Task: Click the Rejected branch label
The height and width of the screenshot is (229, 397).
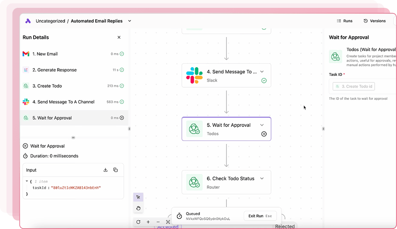Action: 285,226
